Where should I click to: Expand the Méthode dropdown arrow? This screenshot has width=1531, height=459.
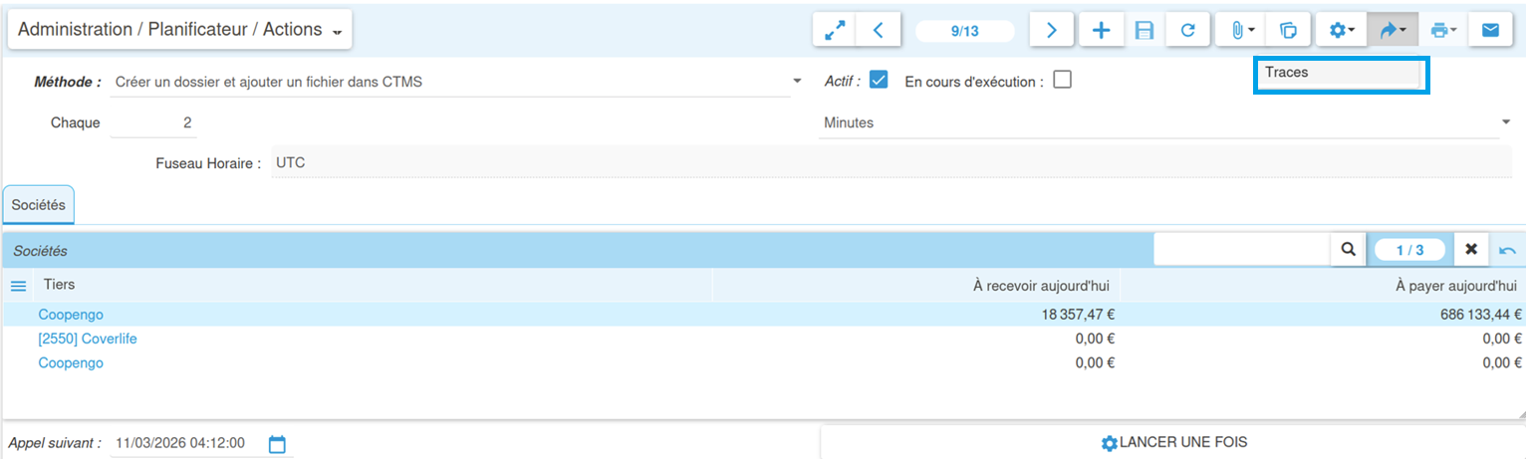(x=797, y=82)
